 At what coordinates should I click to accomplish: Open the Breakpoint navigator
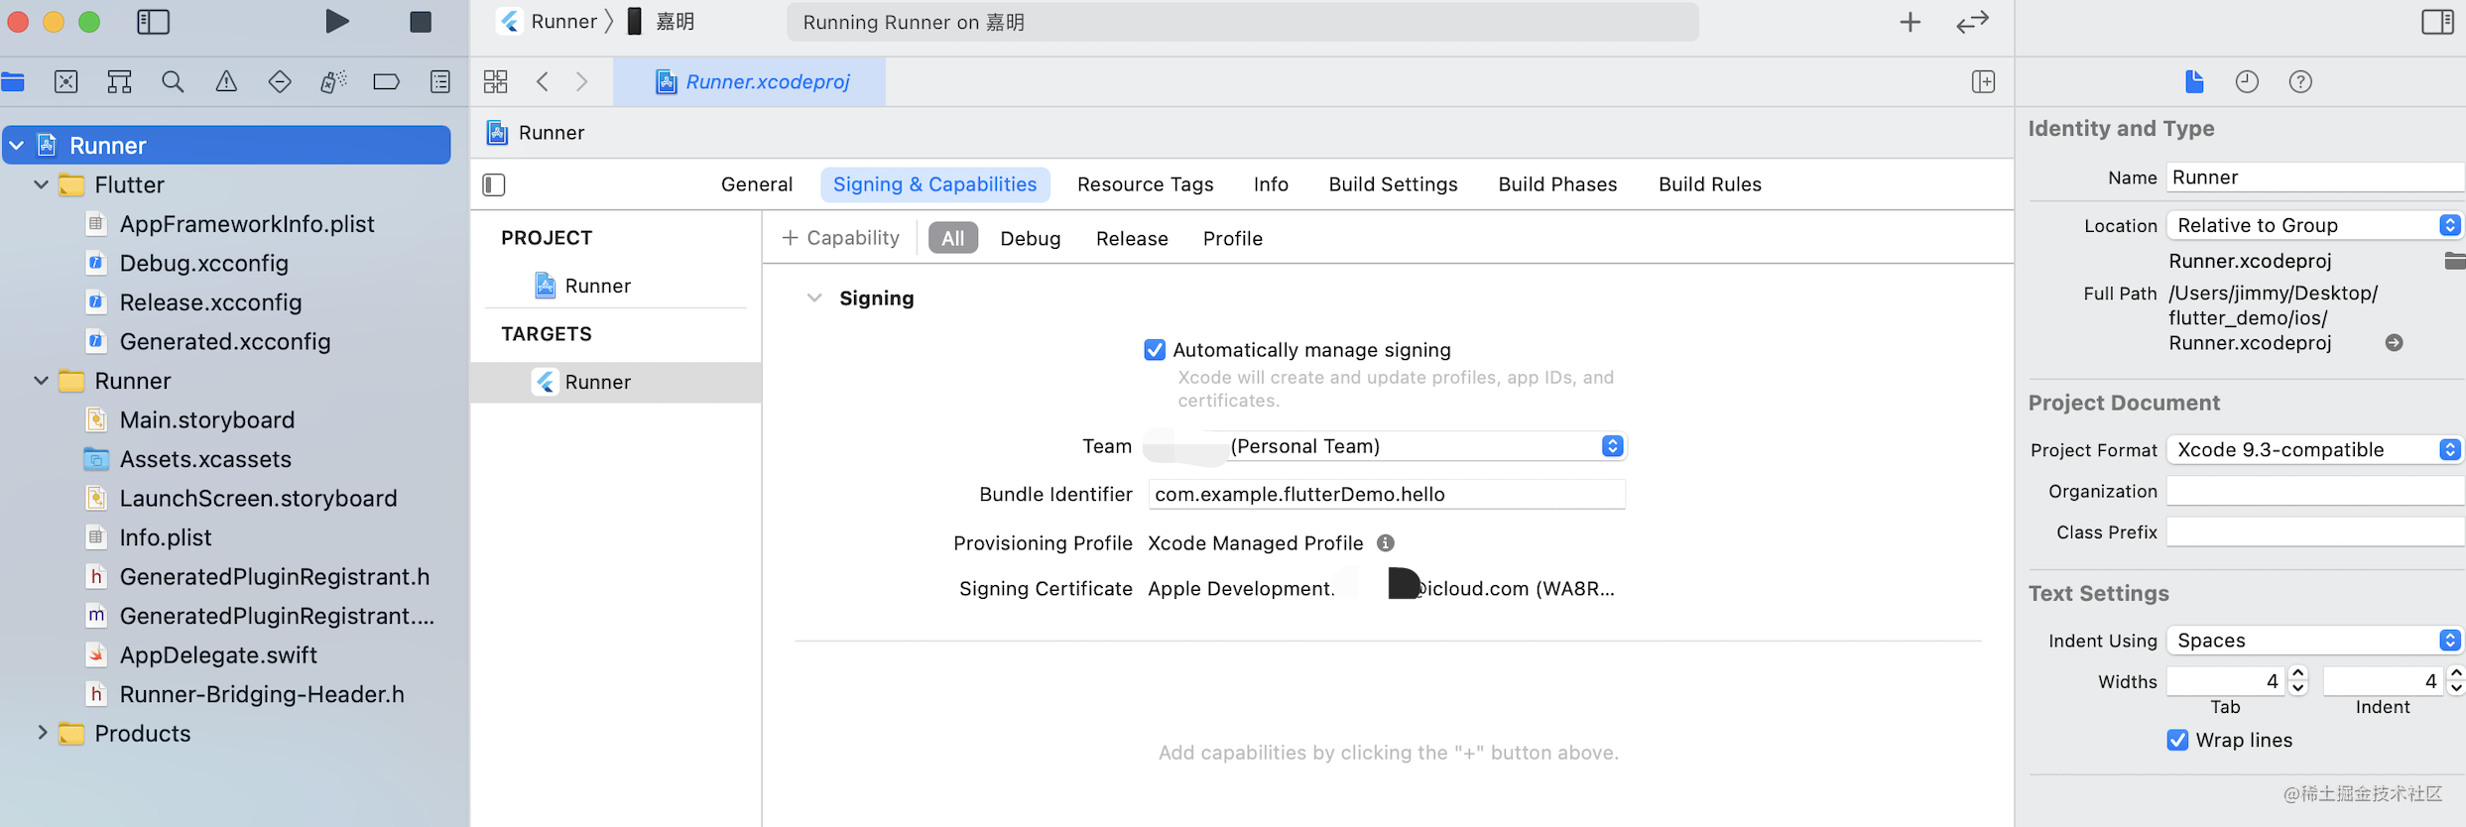click(386, 81)
